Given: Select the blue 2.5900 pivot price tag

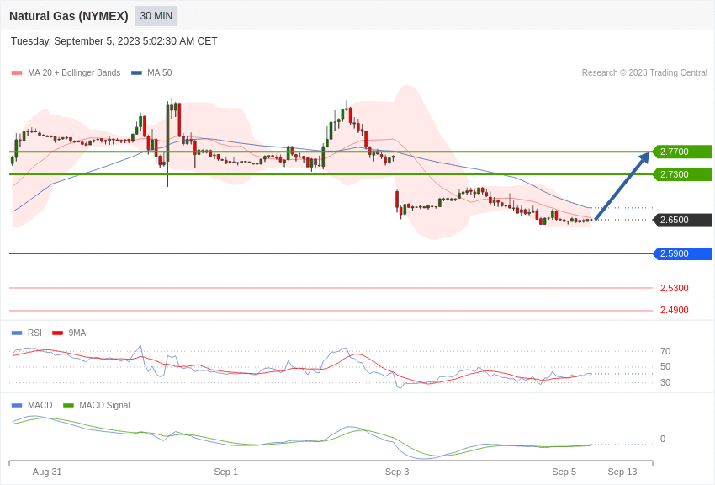Looking at the screenshot, I should click(x=682, y=253).
